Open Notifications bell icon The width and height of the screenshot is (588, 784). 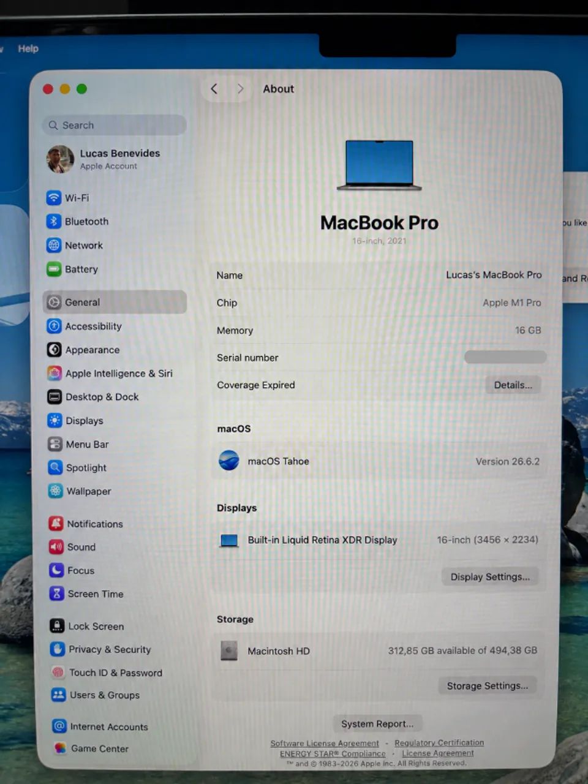[56, 524]
